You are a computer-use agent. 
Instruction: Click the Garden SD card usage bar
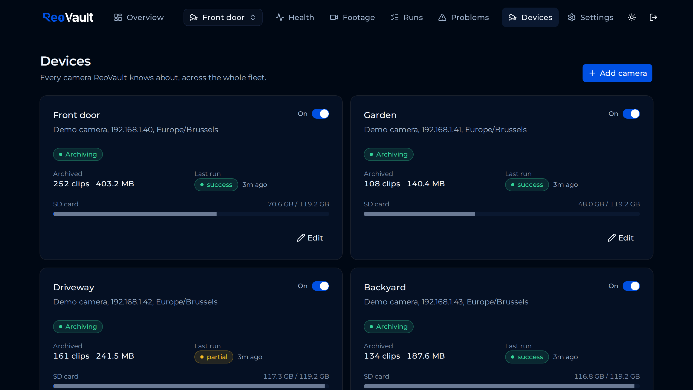[x=502, y=214]
